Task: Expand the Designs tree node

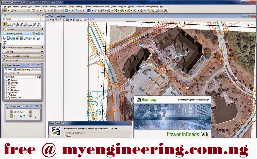Action: click(6, 80)
